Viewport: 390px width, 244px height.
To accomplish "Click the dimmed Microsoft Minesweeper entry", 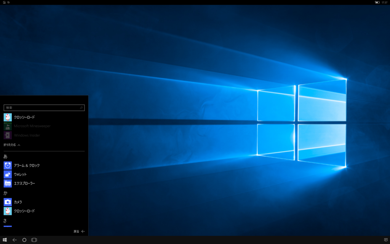I will [44, 126].
